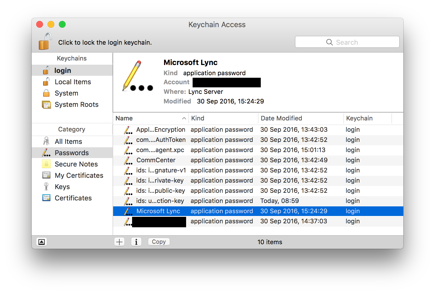Click the System Roots certificate folder icon
This screenshot has width=435, height=294.
pos(46,105)
